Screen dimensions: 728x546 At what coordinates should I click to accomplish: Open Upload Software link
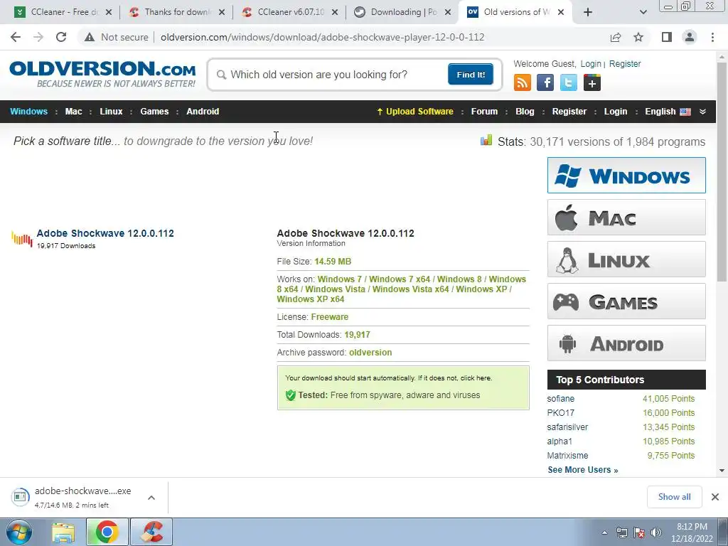coord(415,112)
